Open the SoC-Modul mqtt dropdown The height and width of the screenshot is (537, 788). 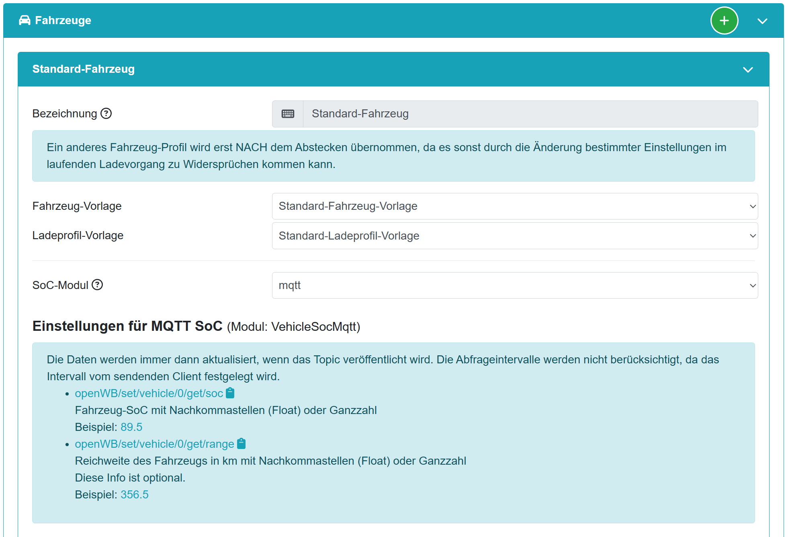tap(514, 285)
